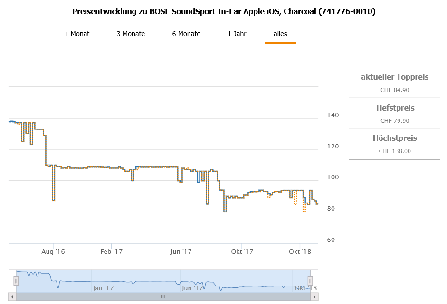Click the right range handle of navigator
The height and width of the screenshot is (304, 447).
[310, 281]
